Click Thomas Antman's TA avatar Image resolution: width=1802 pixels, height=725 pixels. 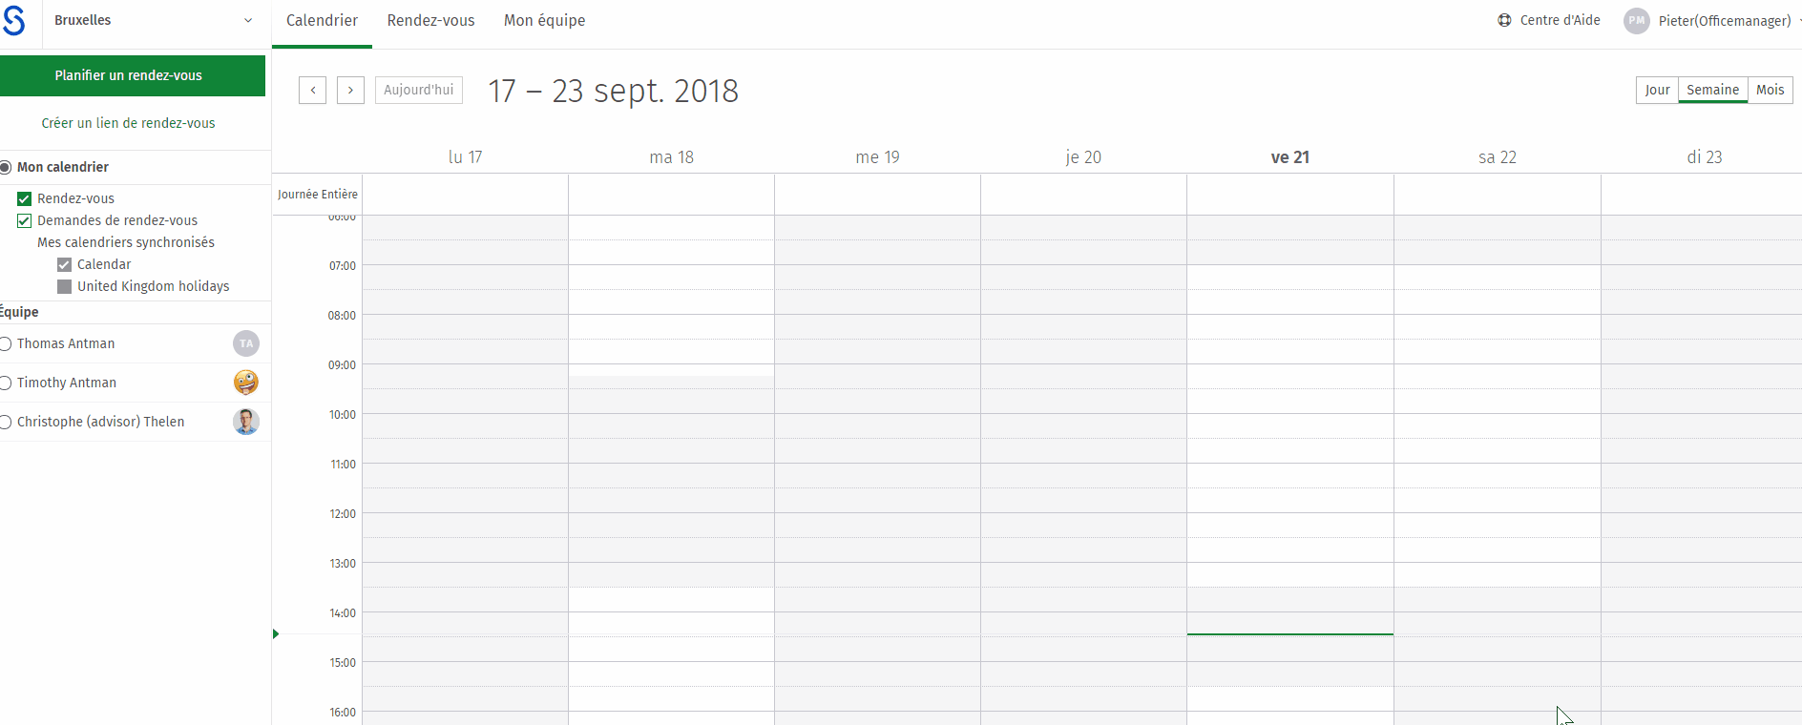tap(246, 343)
